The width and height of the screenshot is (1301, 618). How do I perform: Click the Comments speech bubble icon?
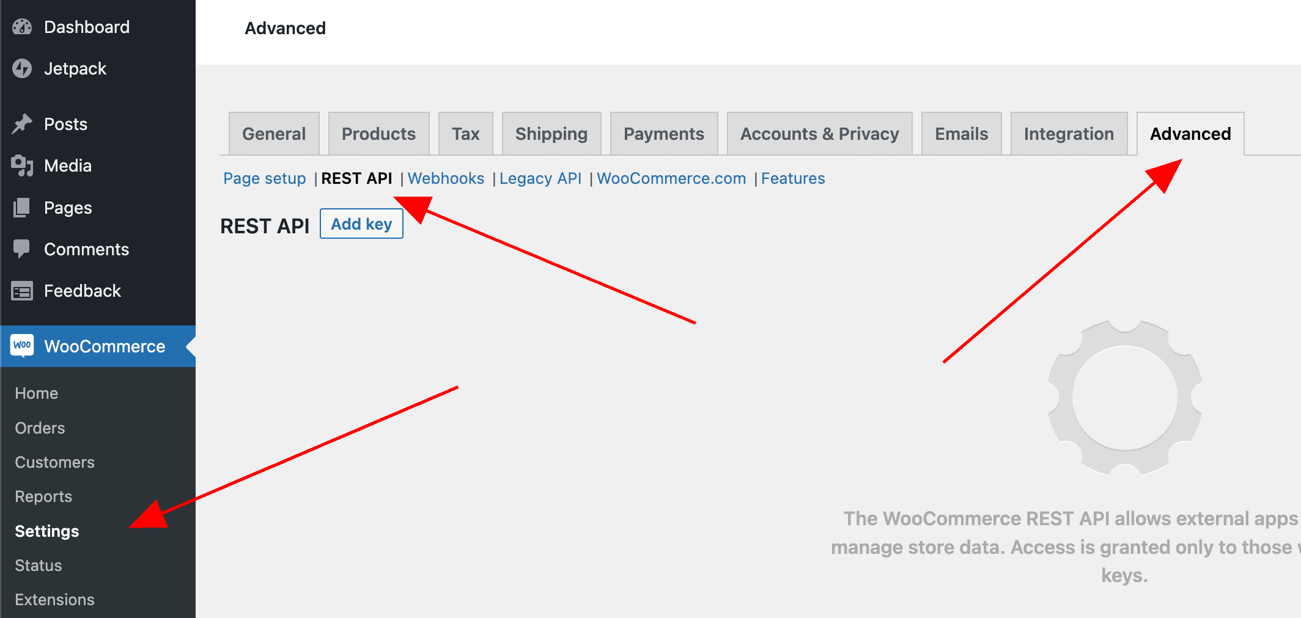pos(22,249)
